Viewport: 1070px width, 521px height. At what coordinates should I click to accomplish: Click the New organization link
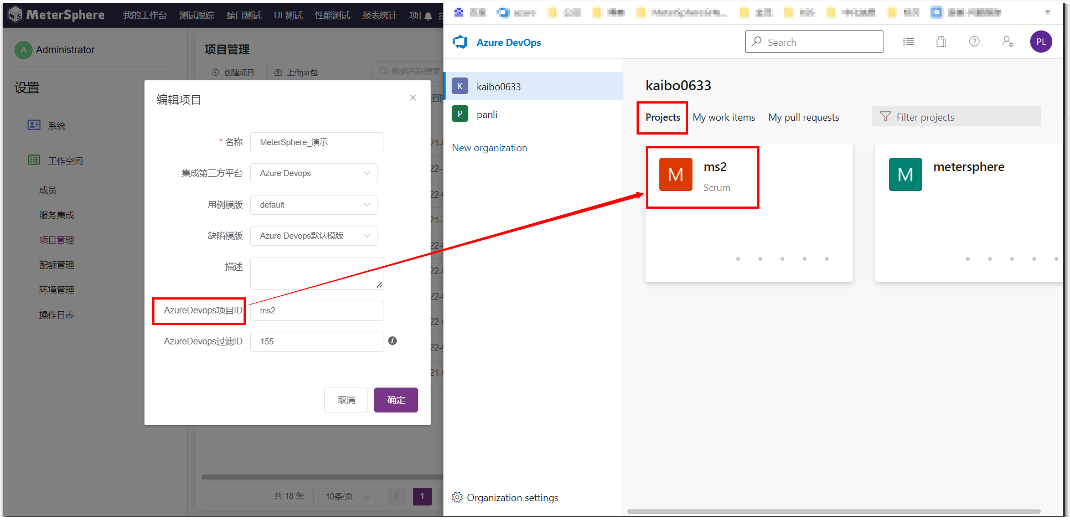(489, 147)
